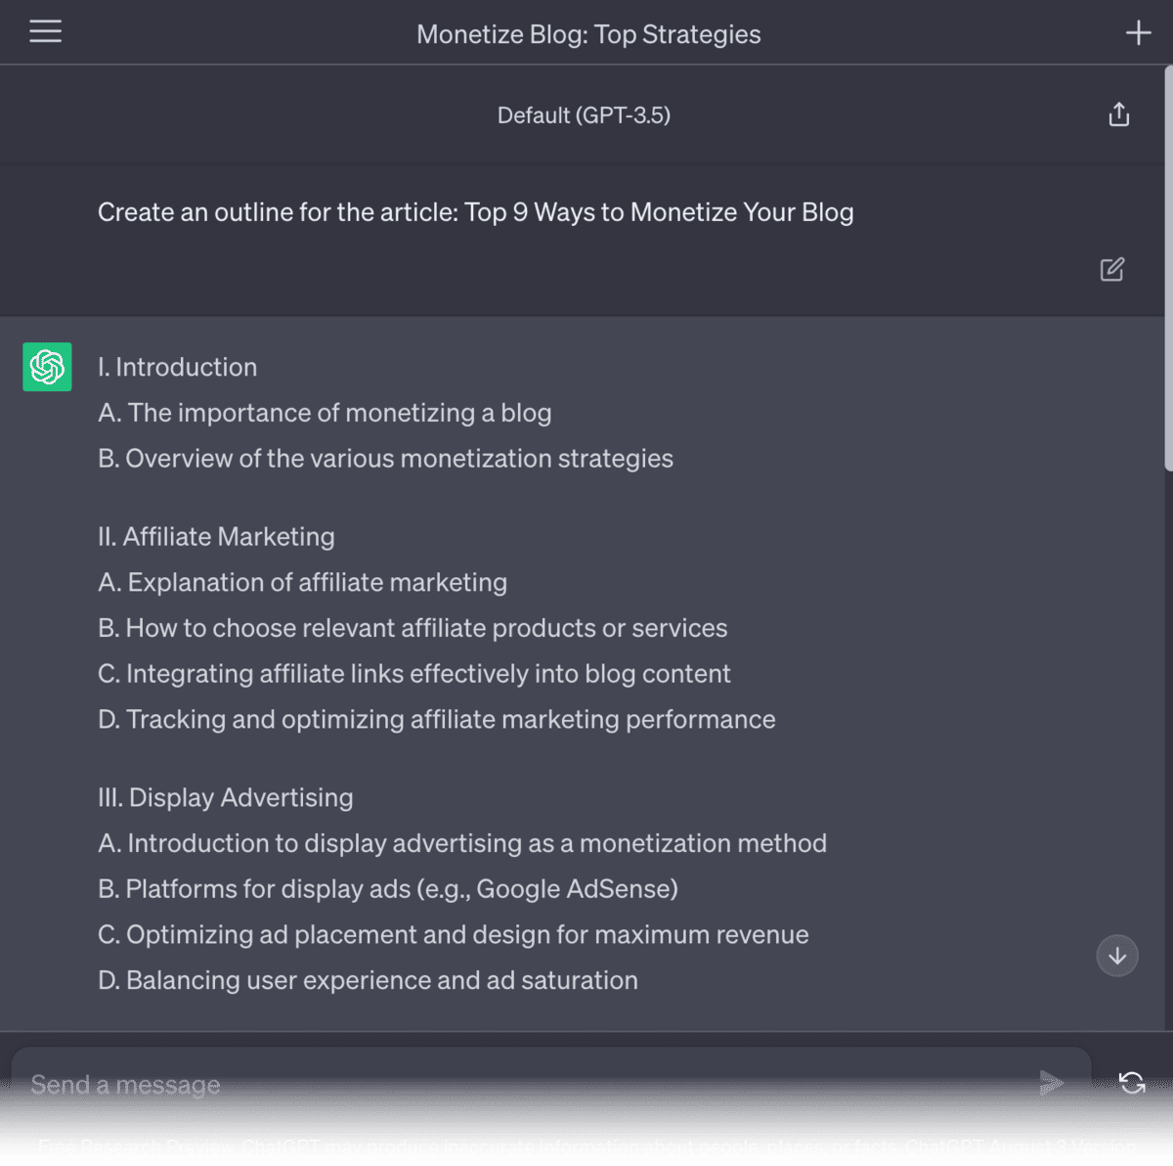Start a new chat with the plus icon
This screenshot has height=1166, width=1173.
(x=1138, y=31)
